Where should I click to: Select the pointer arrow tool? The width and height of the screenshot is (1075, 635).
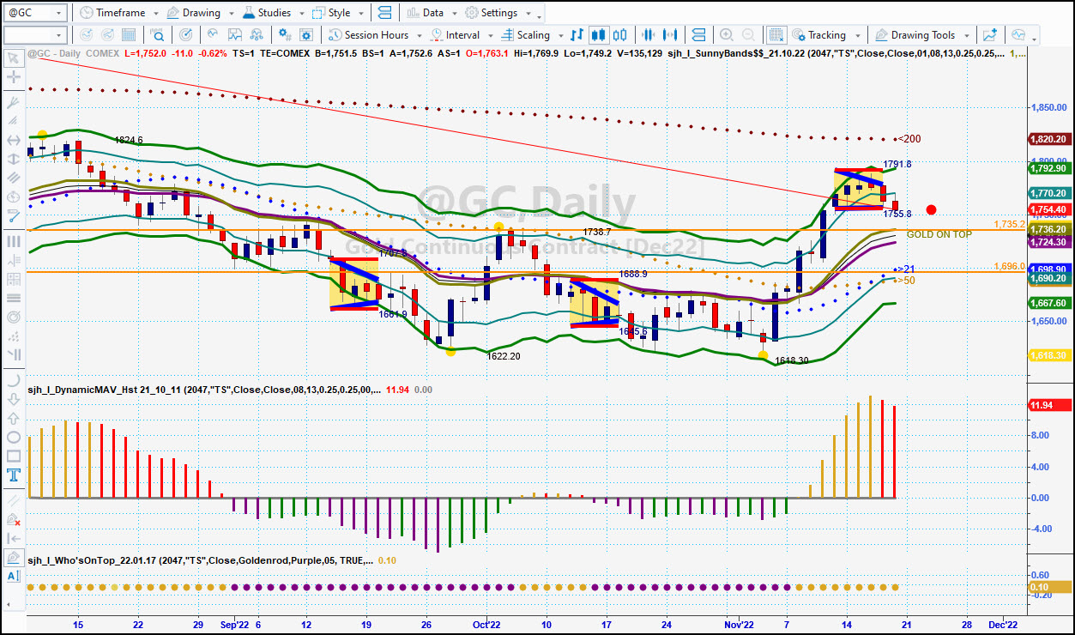(14, 58)
